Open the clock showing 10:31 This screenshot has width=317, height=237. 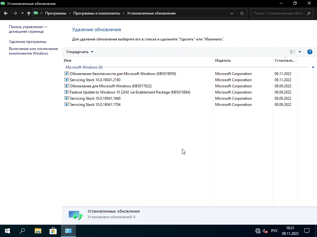(x=290, y=231)
